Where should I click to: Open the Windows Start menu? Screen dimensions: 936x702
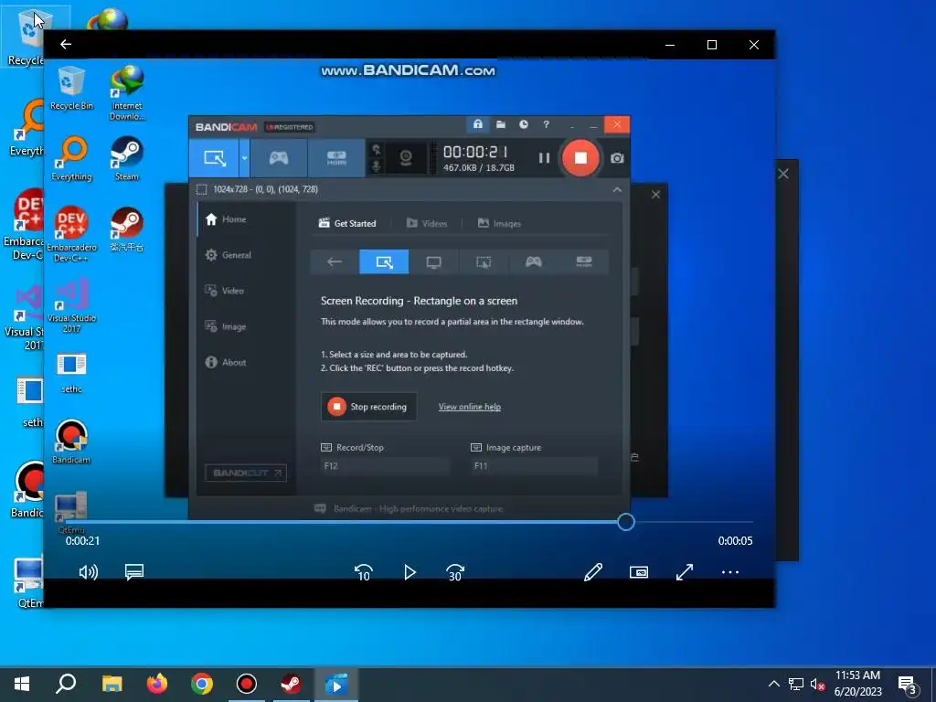pyautogui.click(x=22, y=684)
